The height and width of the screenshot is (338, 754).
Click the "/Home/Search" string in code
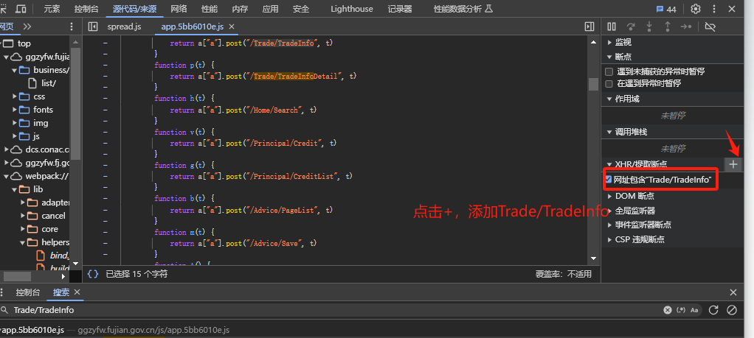click(x=274, y=110)
